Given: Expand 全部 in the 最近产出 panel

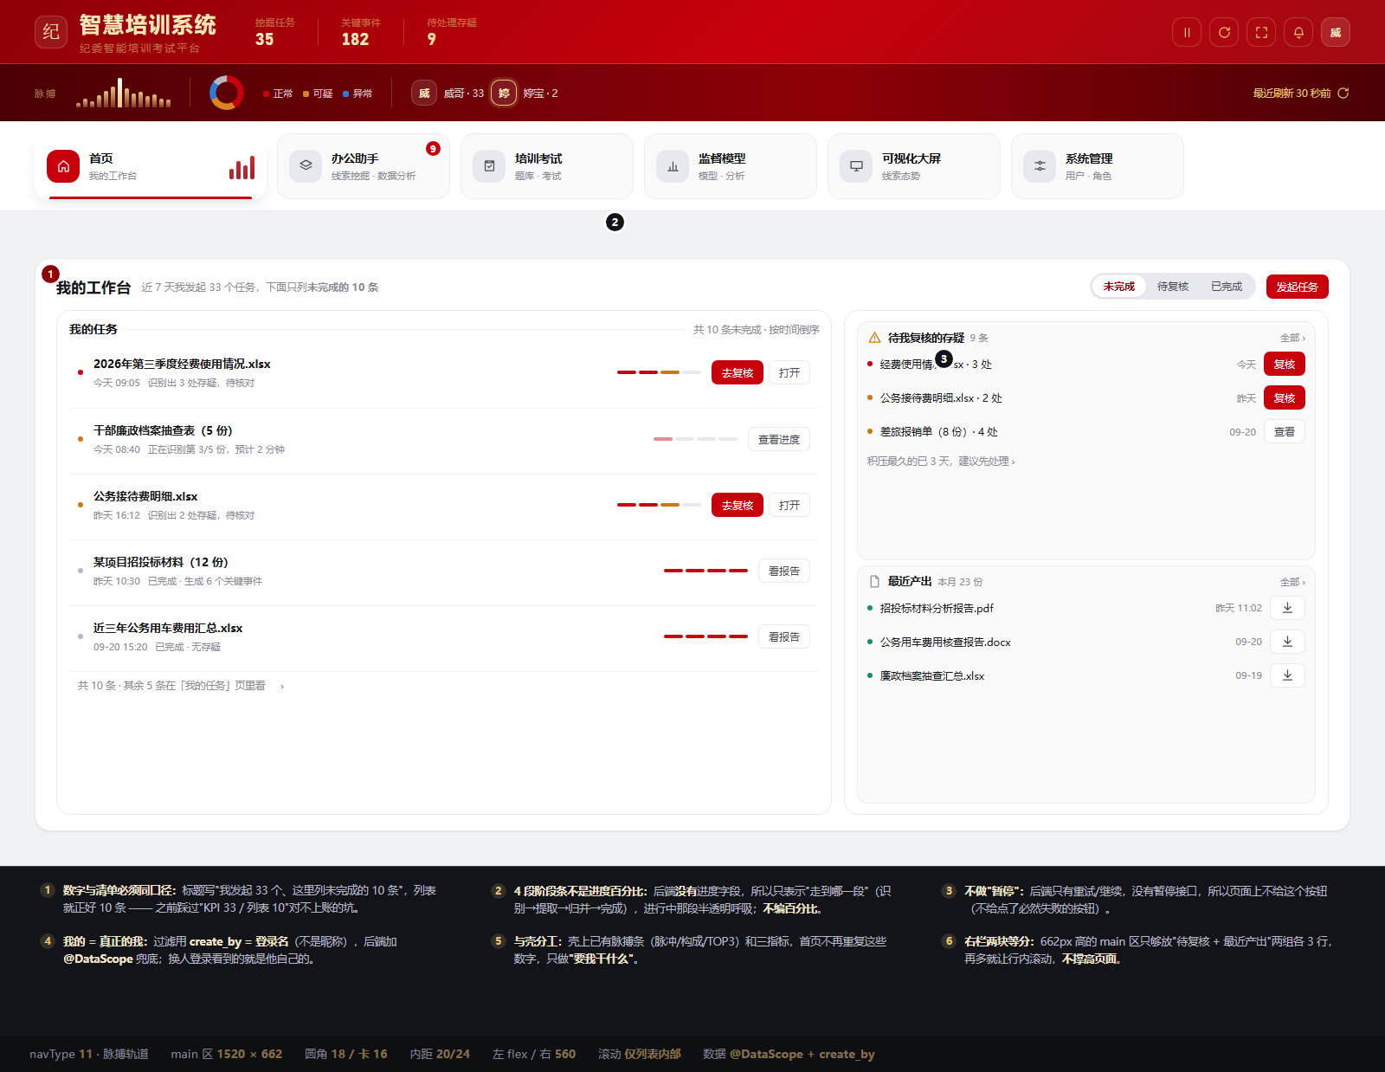Looking at the screenshot, I should coord(1292,582).
